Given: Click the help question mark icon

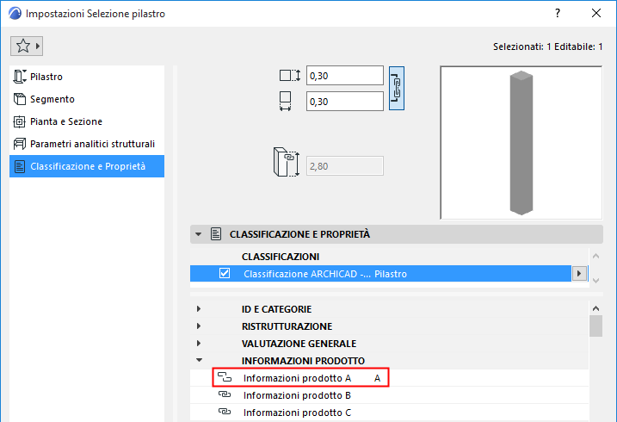Looking at the screenshot, I should [x=558, y=14].
